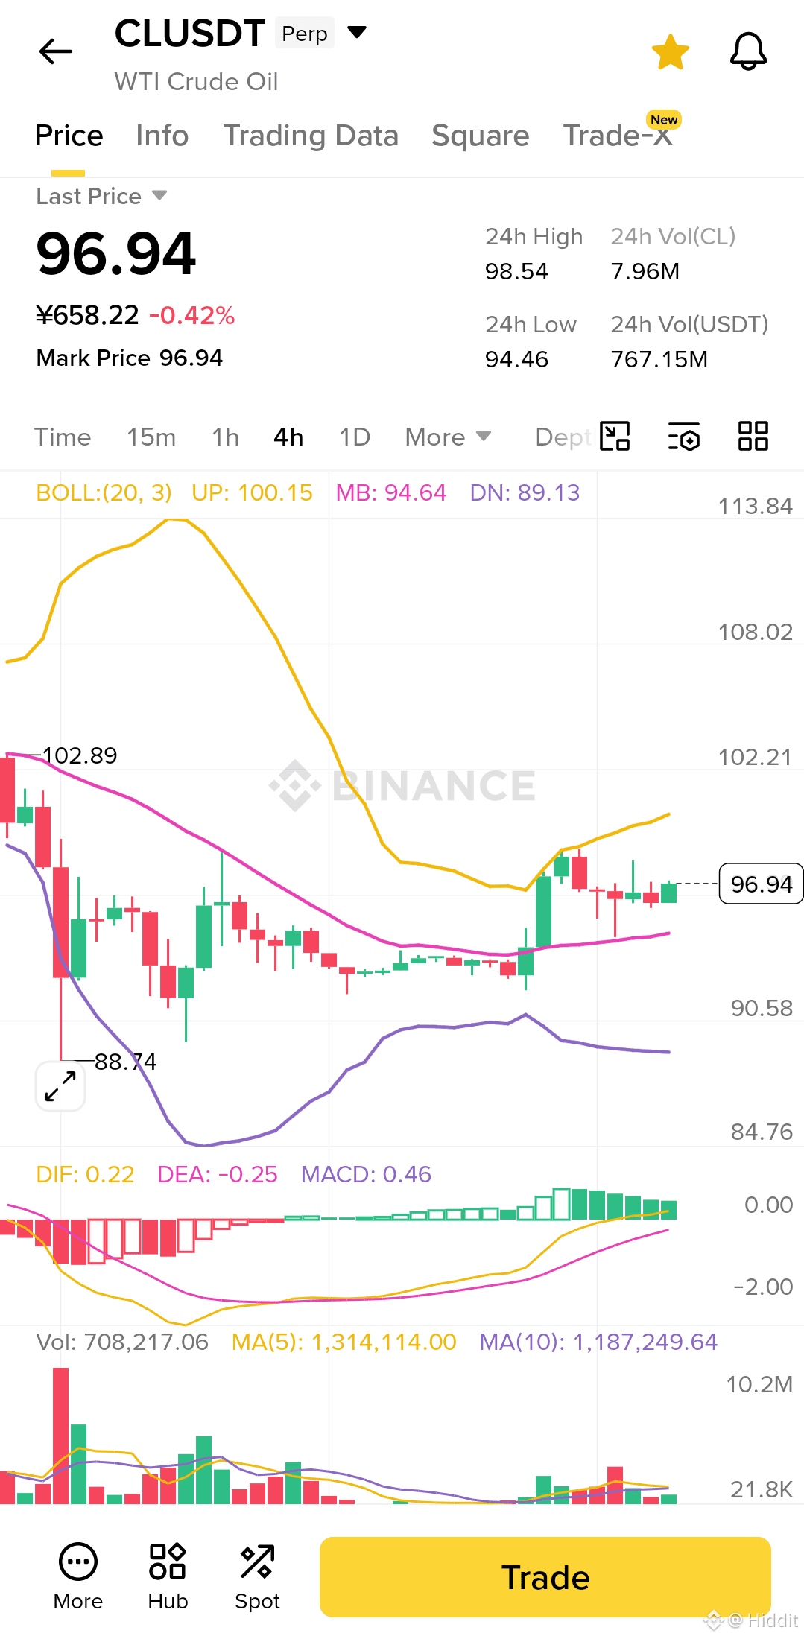
Task: Go back using the arrow icon
Action: 56,51
